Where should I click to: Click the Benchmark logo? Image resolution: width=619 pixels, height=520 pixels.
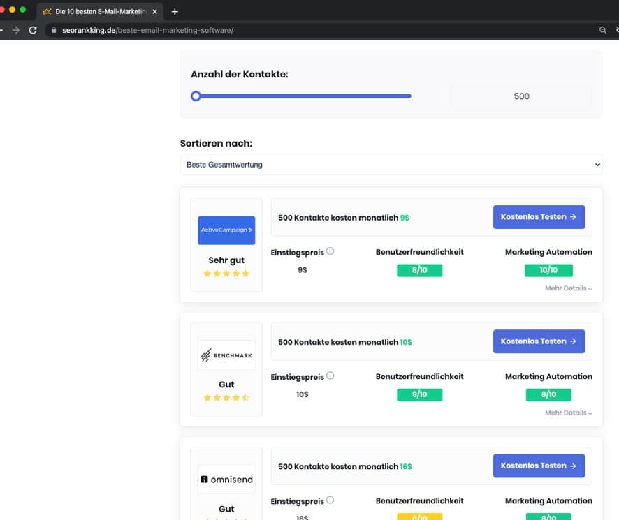(x=226, y=355)
